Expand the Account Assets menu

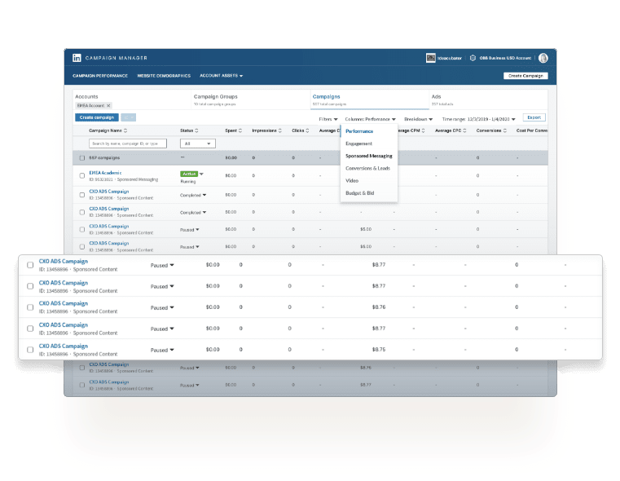(221, 76)
